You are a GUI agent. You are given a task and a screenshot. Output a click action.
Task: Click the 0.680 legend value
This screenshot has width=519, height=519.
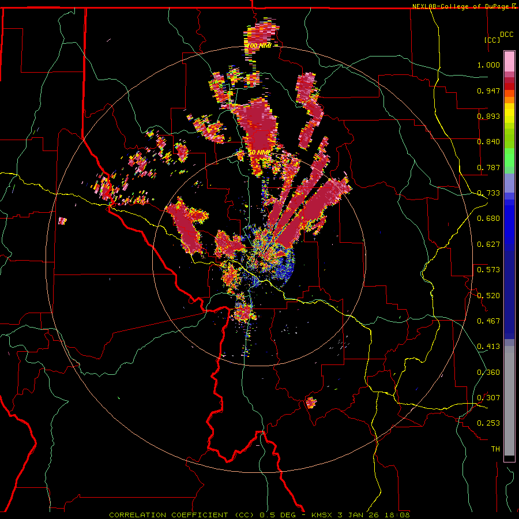coord(488,219)
